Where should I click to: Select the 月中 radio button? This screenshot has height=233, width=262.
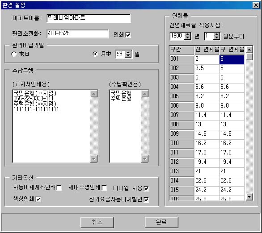click(x=95, y=54)
